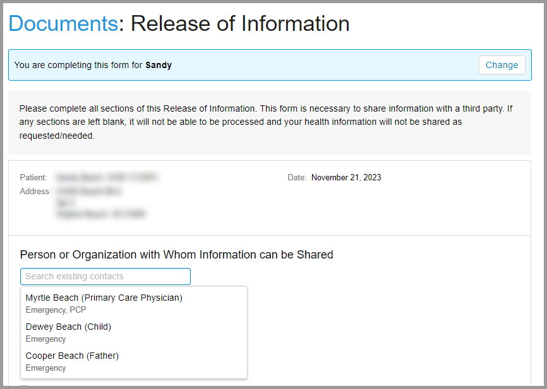Open the existing contacts suggestion list

point(133,332)
